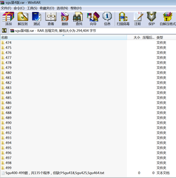Launch the 向导 (Wizard) icon

coord(93,19)
